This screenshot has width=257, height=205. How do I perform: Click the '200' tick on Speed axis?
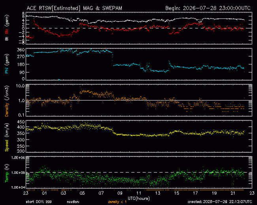point(21,151)
